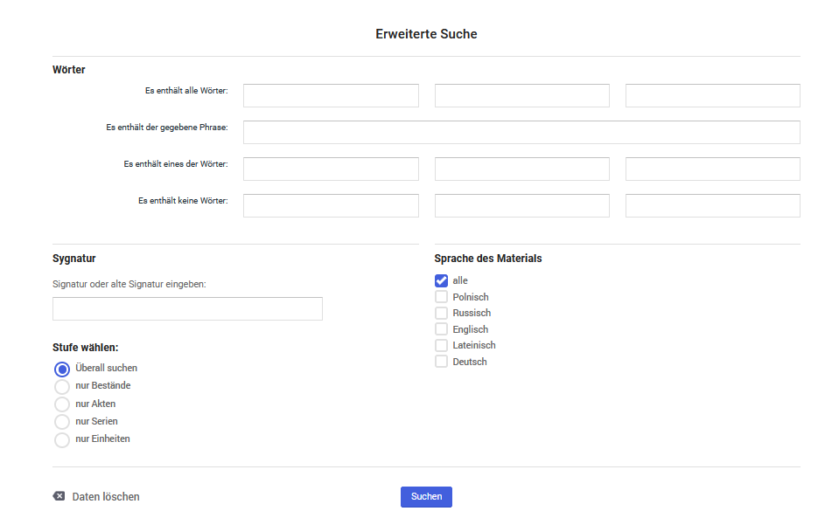Enable the Polnisch language checkbox
This screenshot has width=825, height=518.
click(x=441, y=297)
